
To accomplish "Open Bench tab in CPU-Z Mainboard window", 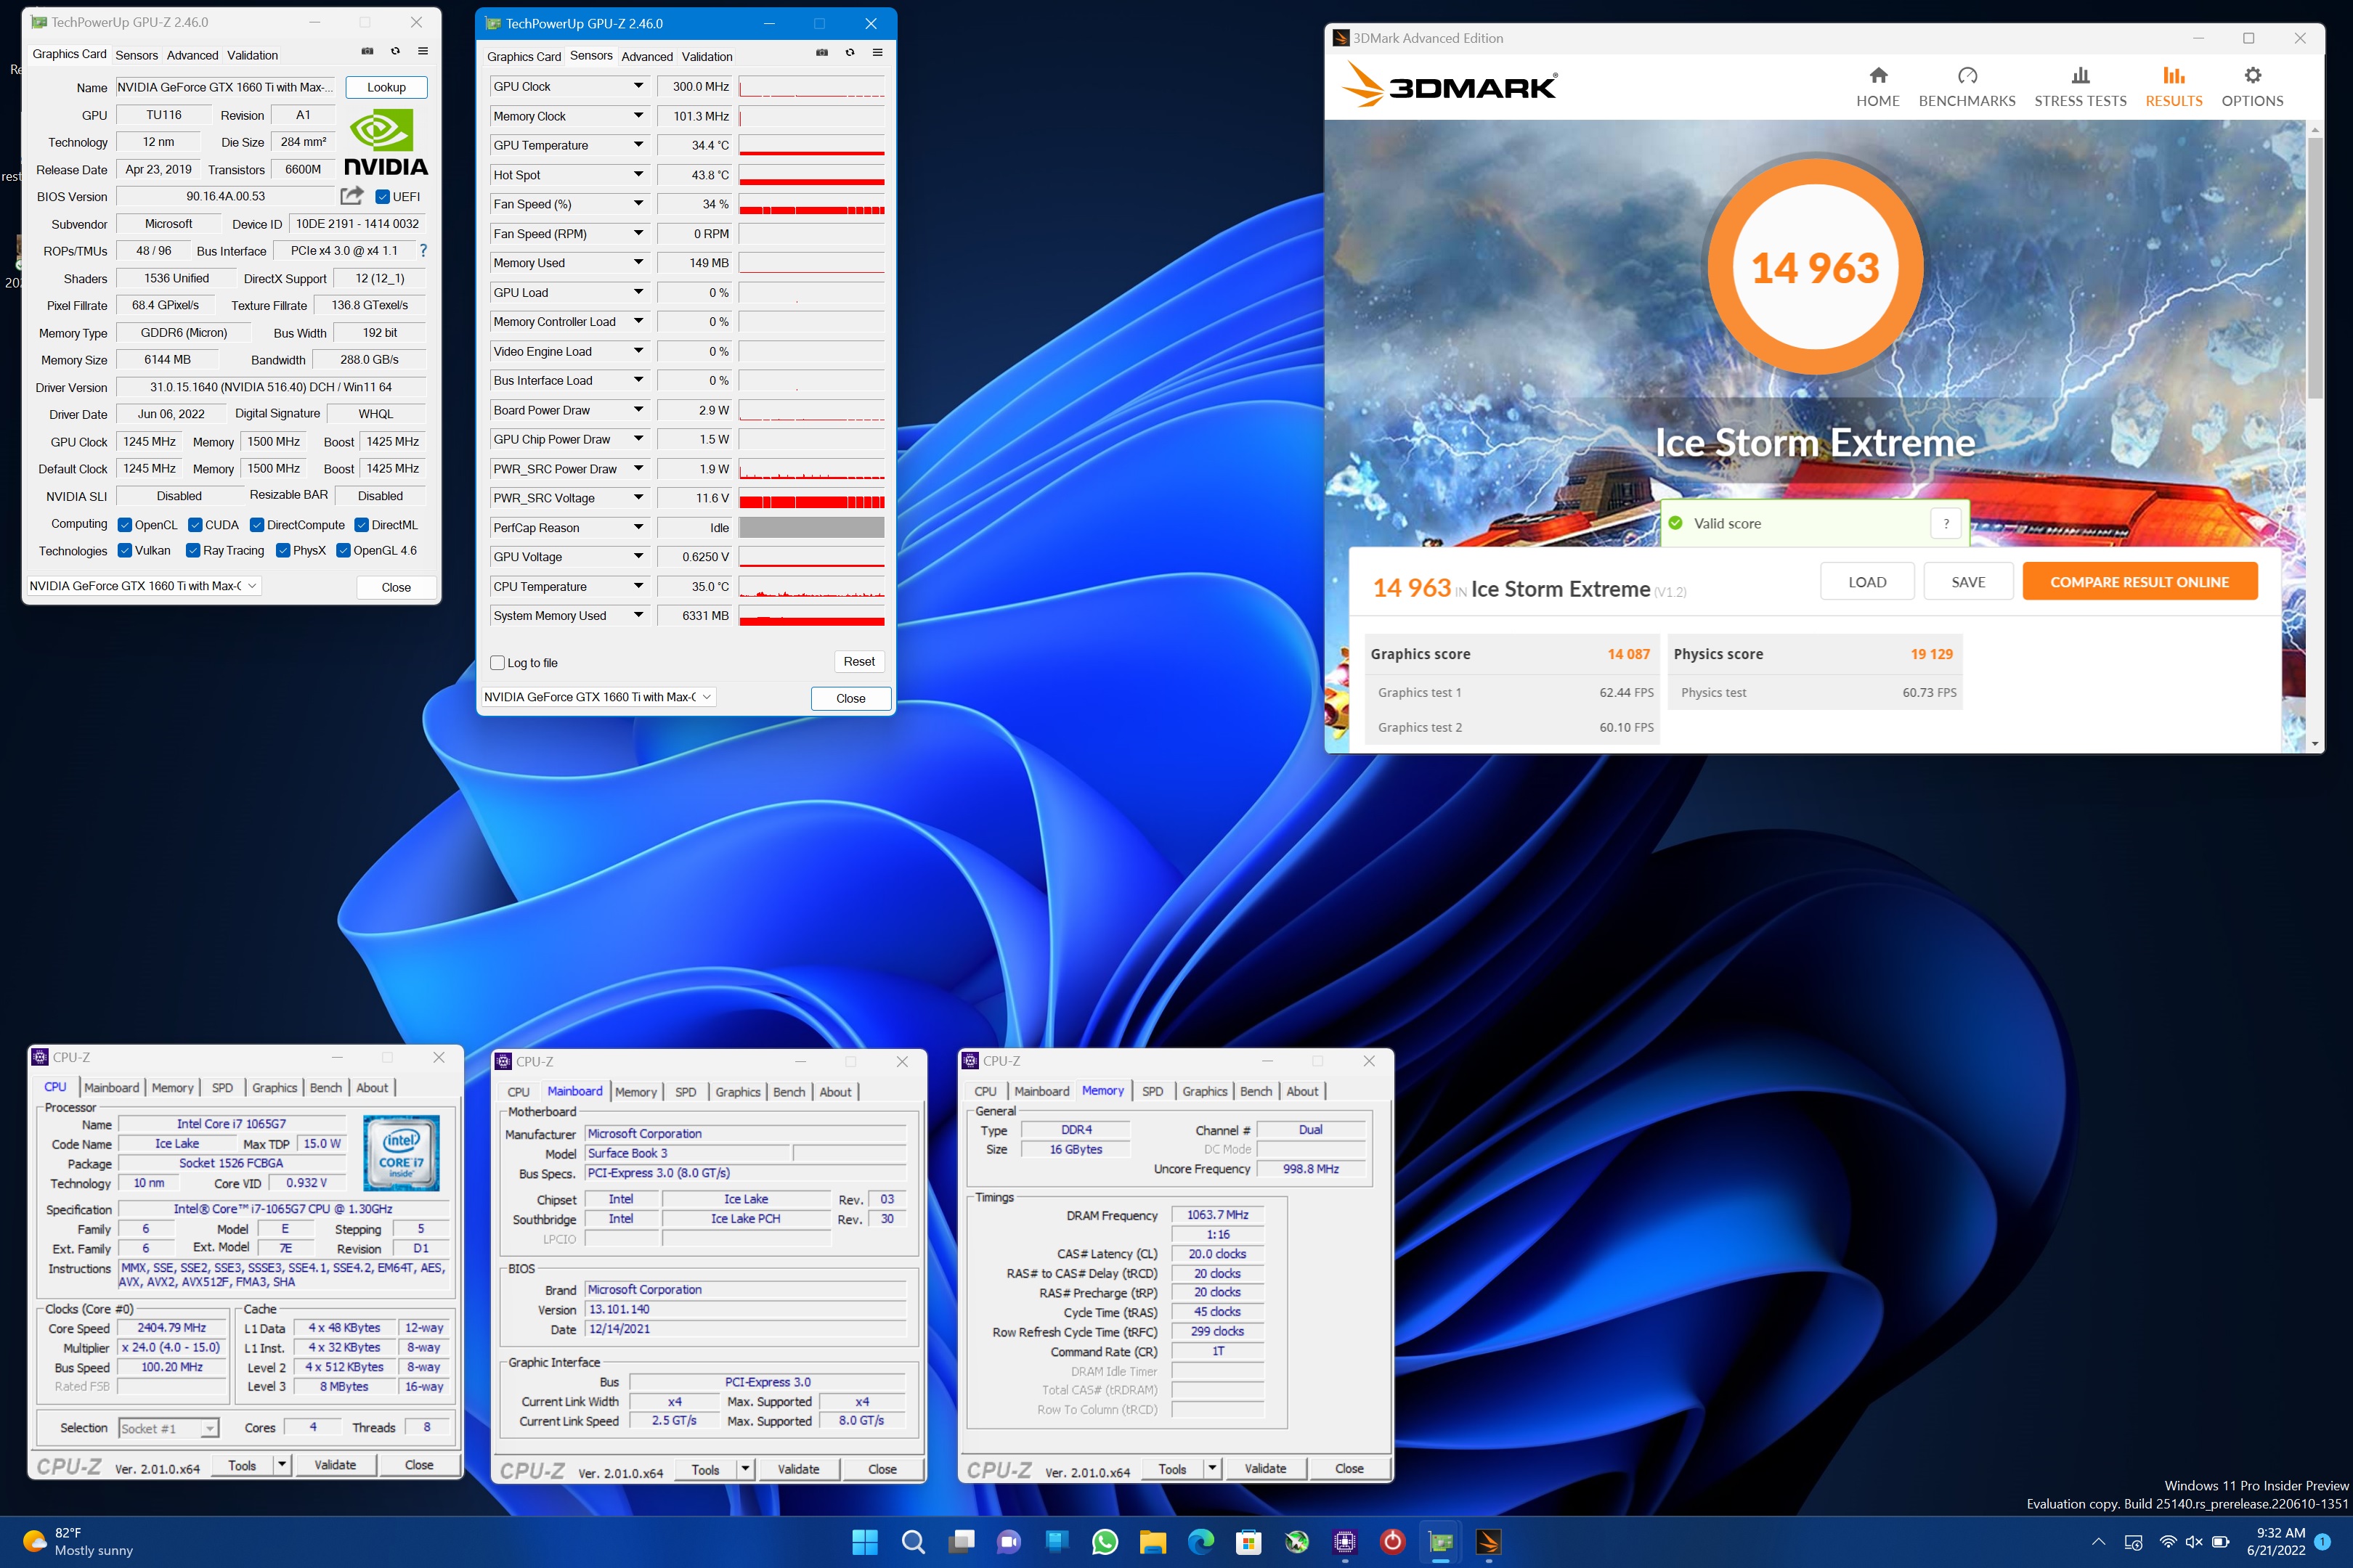I will [789, 1092].
